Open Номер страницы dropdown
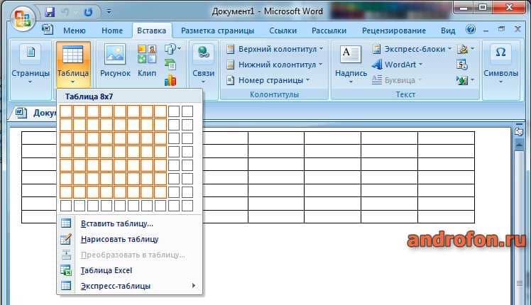This screenshot has width=531, height=305. pyautogui.click(x=268, y=80)
